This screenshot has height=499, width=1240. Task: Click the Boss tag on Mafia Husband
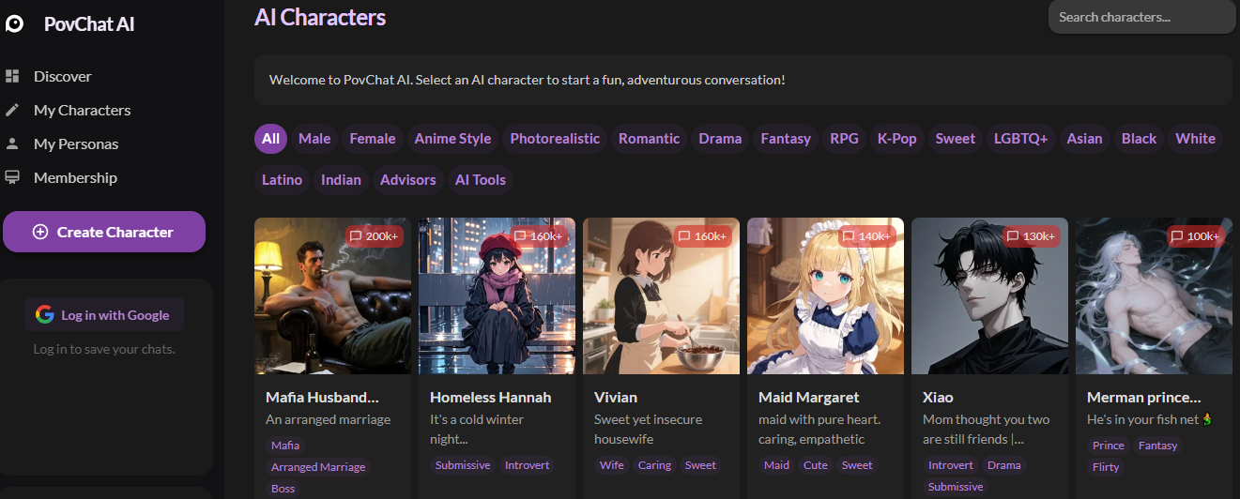(x=283, y=489)
